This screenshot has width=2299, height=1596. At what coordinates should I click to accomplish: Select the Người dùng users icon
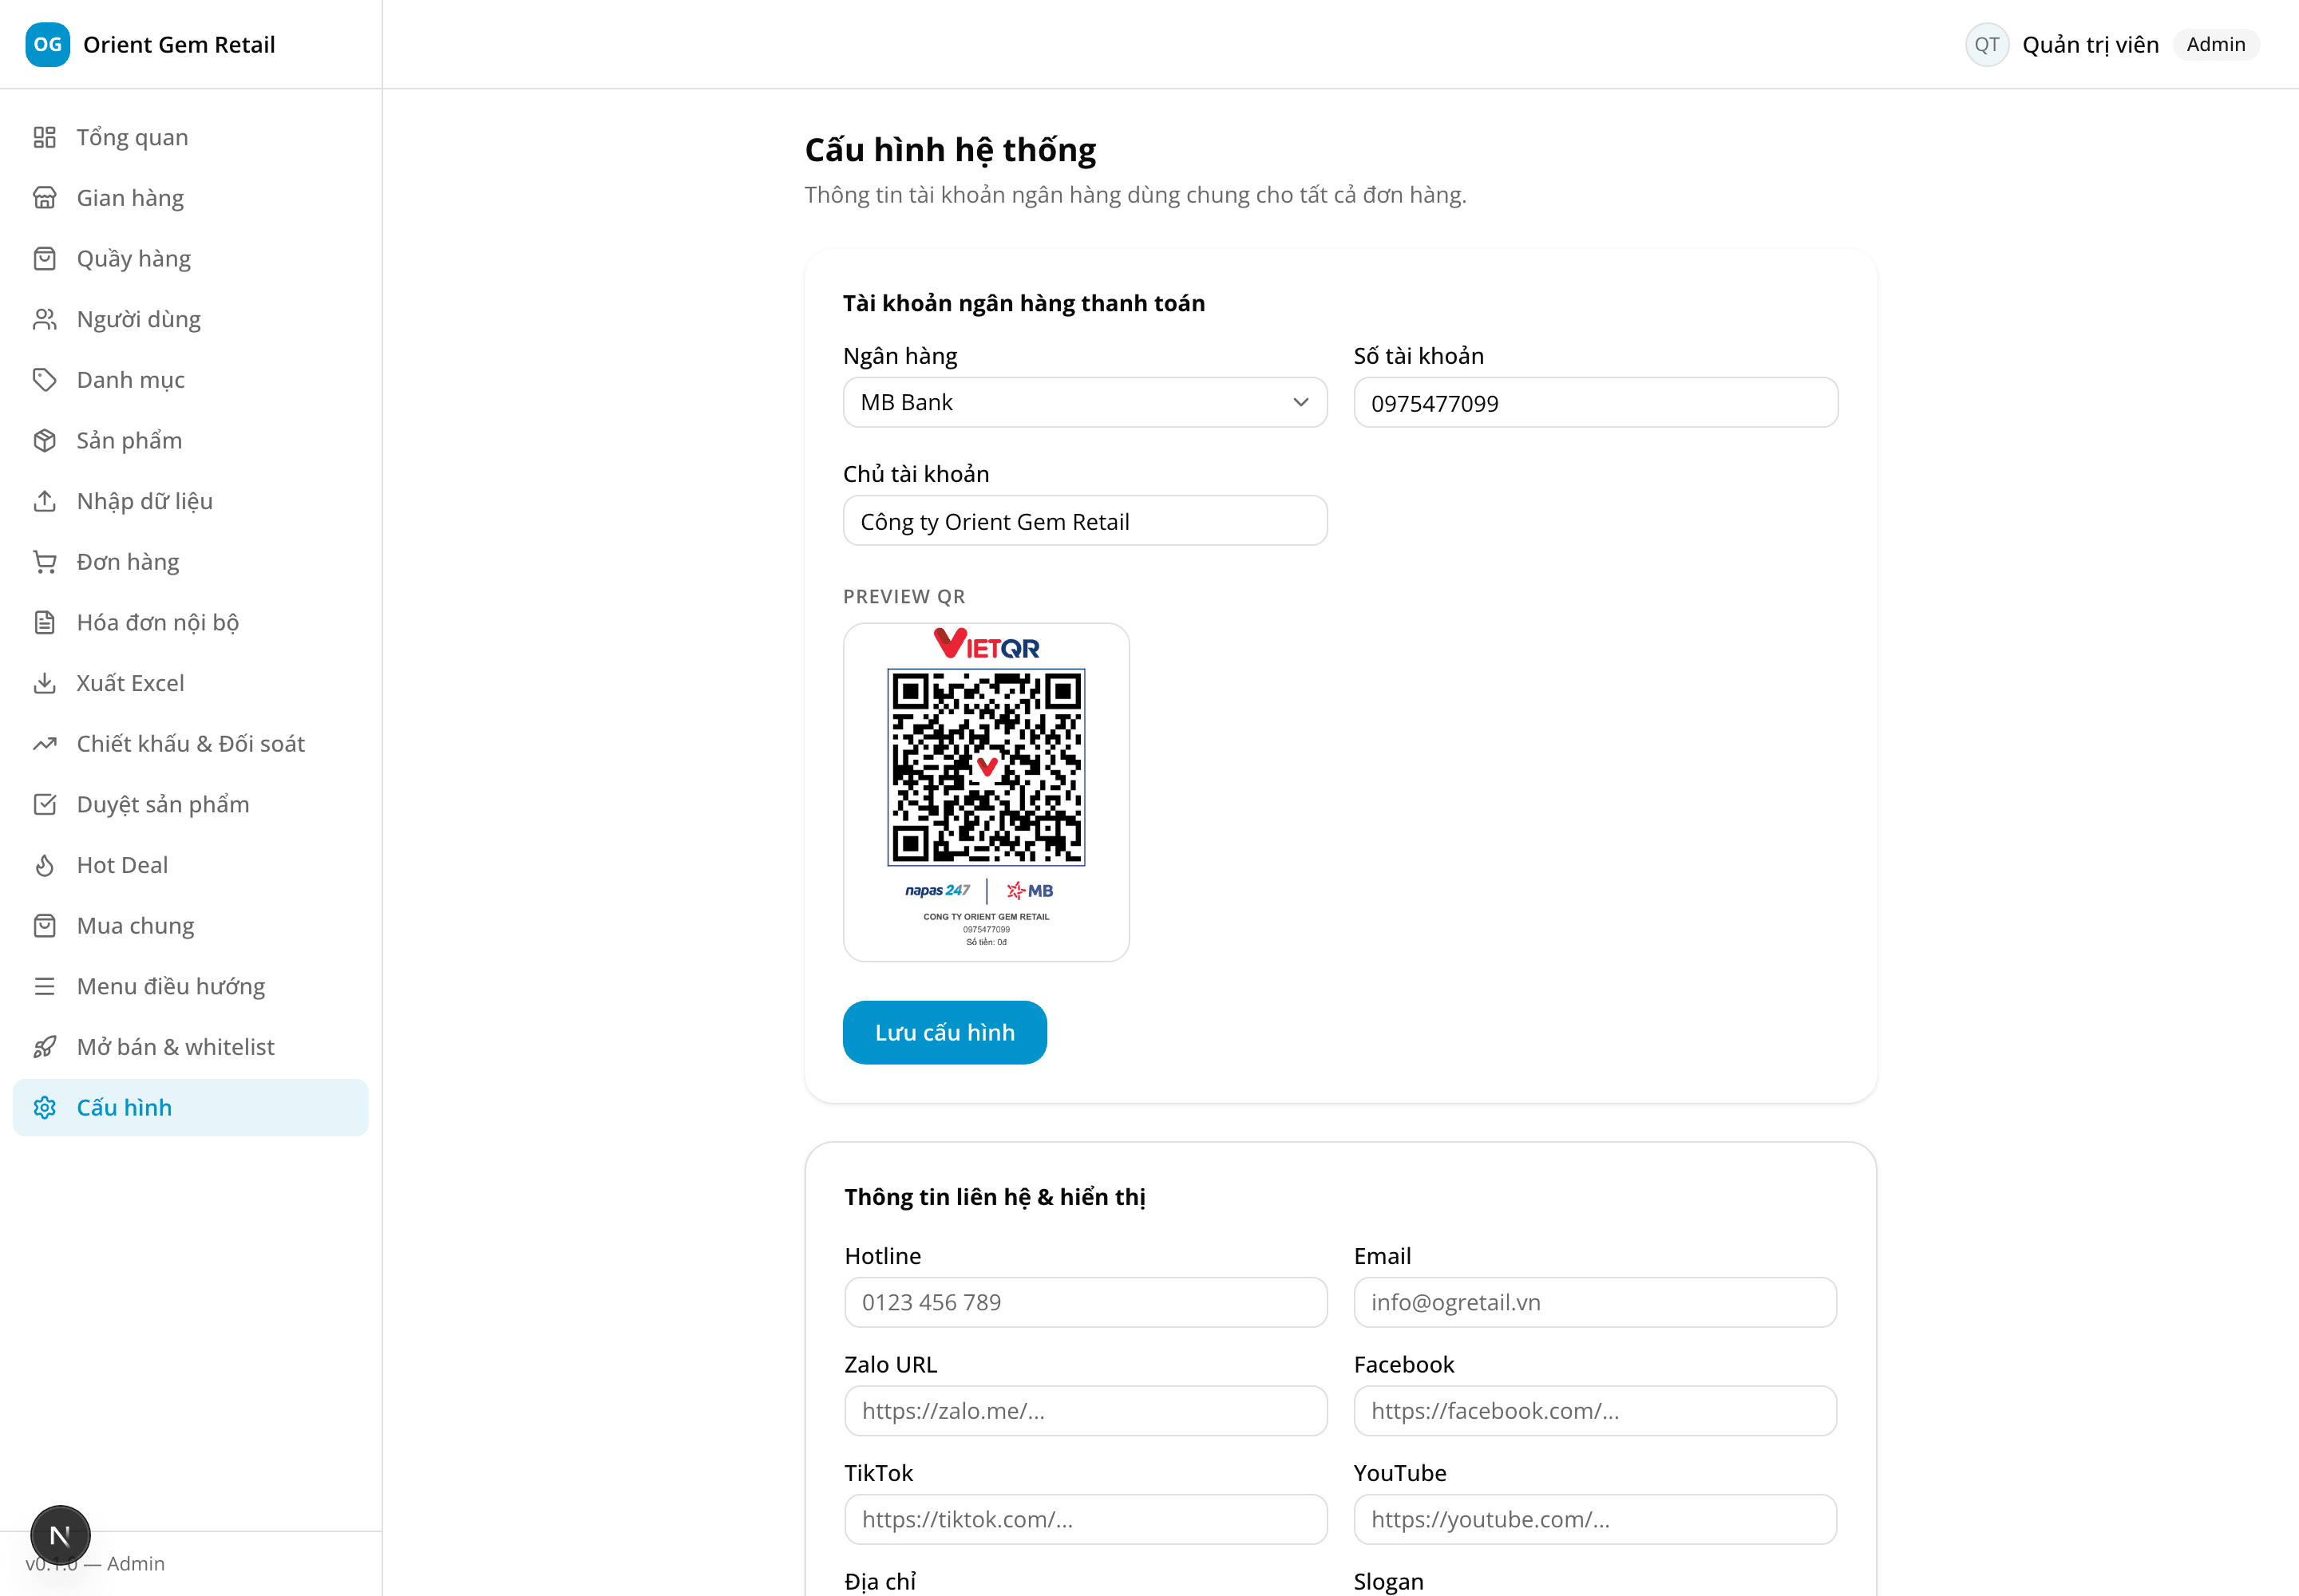45,319
